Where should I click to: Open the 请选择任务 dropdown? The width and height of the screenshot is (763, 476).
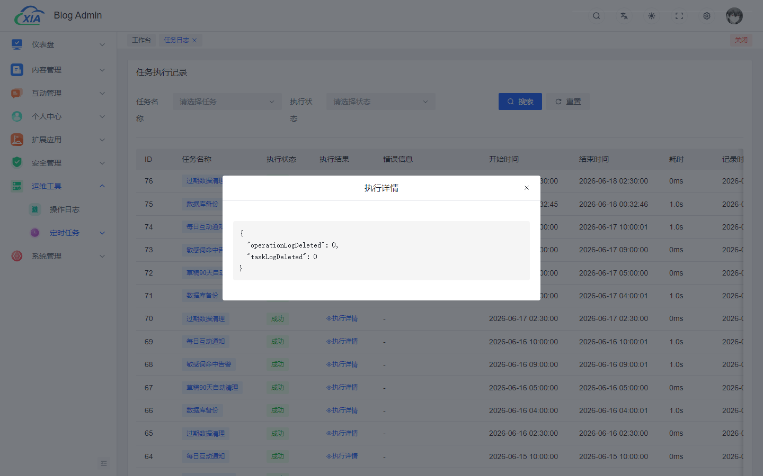click(x=227, y=102)
